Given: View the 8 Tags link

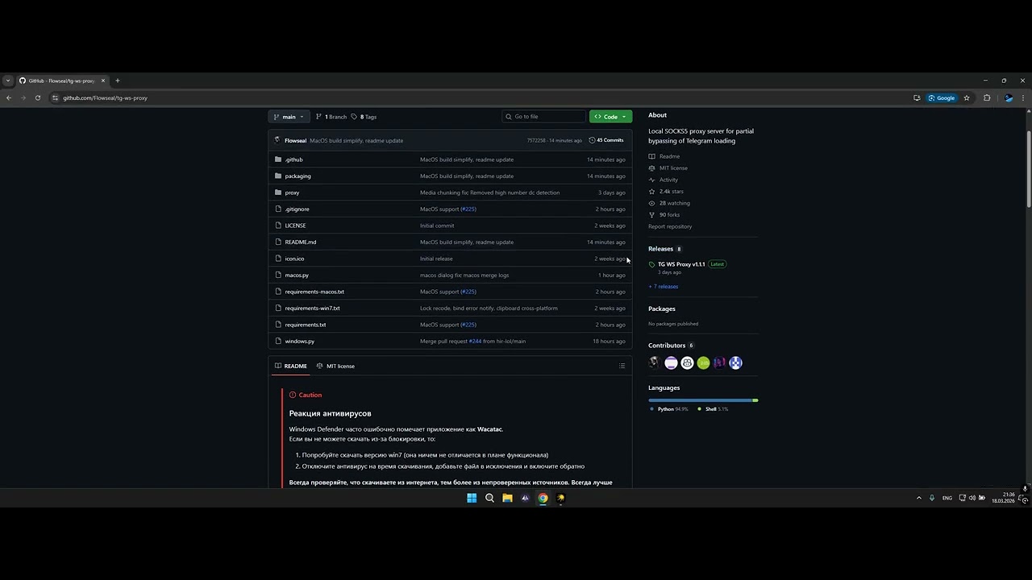Looking at the screenshot, I should click(364, 117).
